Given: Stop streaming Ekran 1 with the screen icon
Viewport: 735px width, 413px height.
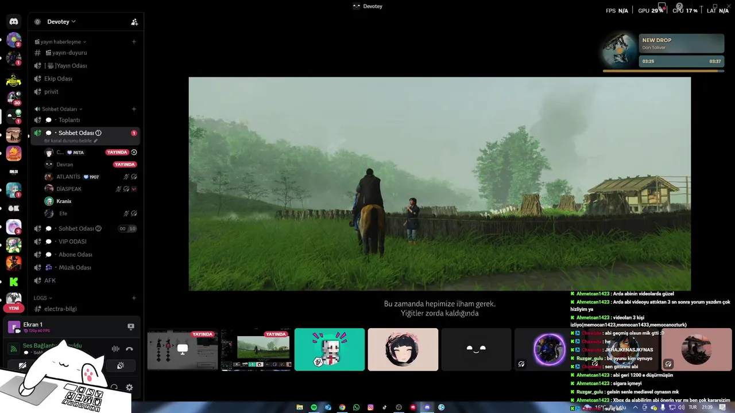Looking at the screenshot, I should (131, 326).
